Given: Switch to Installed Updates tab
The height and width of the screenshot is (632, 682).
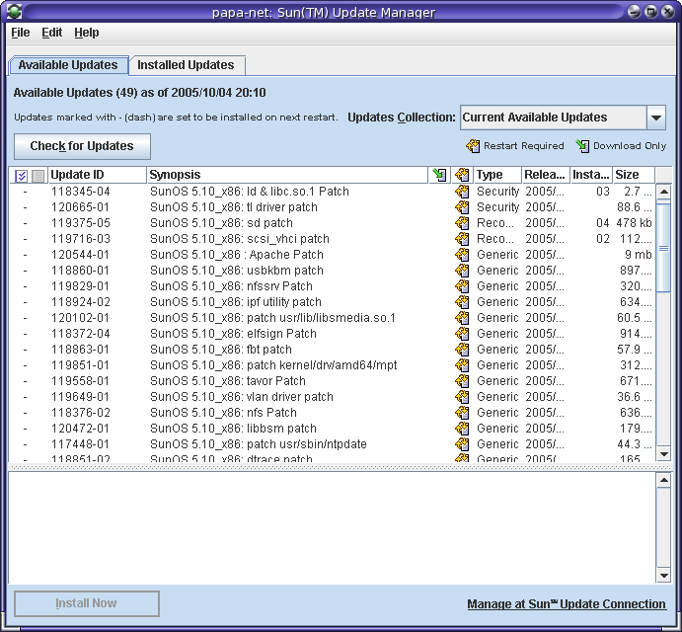Looking at the screenshot, I should pyautogui.click(x=186, y=65).
